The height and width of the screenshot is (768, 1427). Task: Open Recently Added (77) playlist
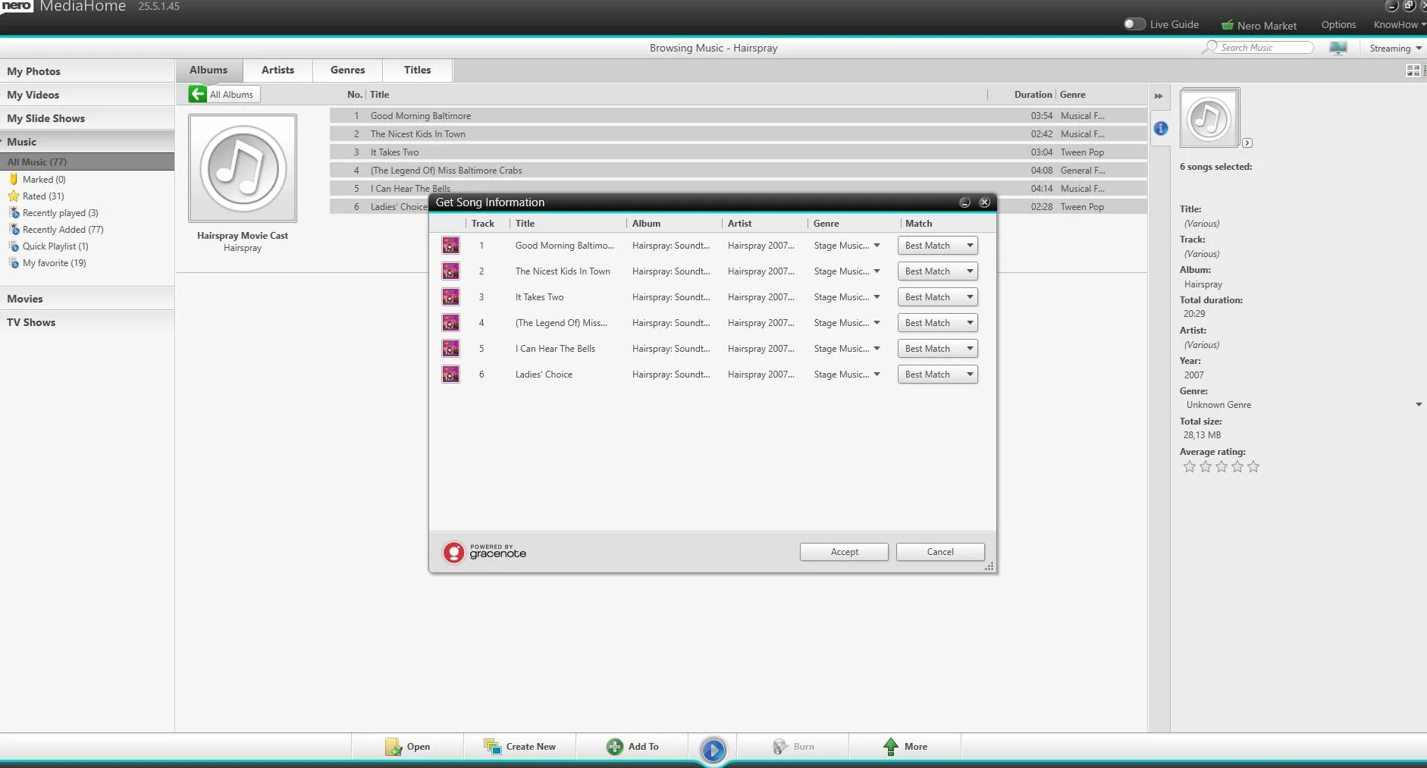(x=63, y=230)
